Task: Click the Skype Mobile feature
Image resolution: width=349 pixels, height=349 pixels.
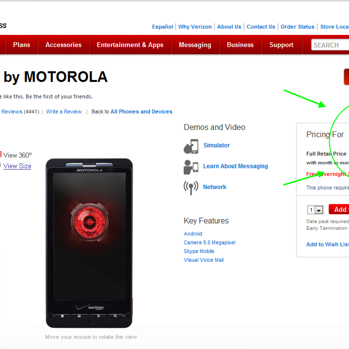Action: [x=199, y=251]
